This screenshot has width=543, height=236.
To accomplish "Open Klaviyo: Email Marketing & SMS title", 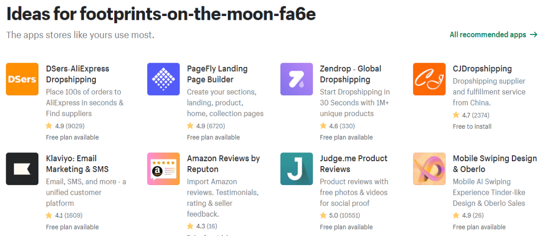I will (78, 164).
